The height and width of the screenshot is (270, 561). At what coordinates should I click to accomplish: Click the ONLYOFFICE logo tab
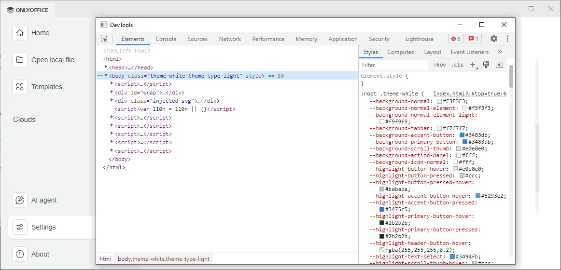pyautogui.click(x=27, y=10)
